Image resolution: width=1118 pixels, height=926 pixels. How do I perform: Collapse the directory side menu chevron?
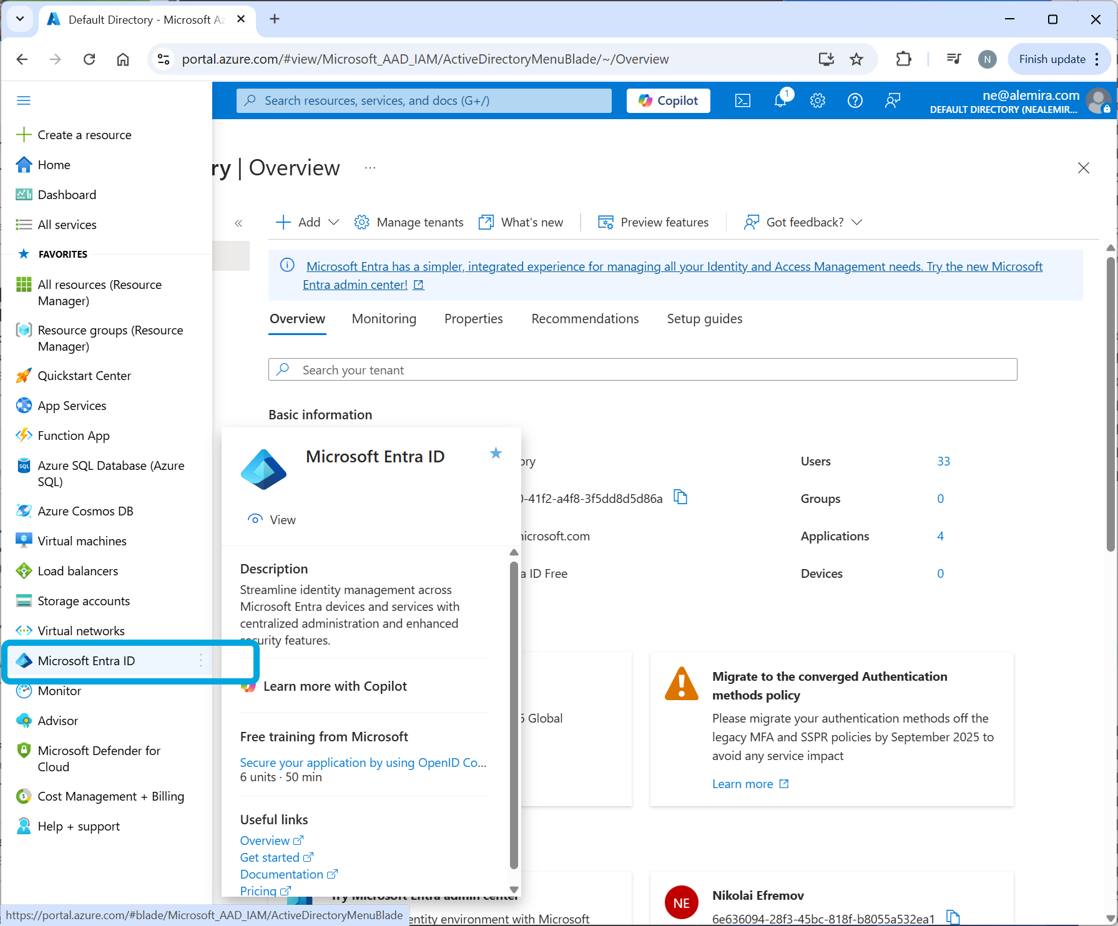point(238,223)
